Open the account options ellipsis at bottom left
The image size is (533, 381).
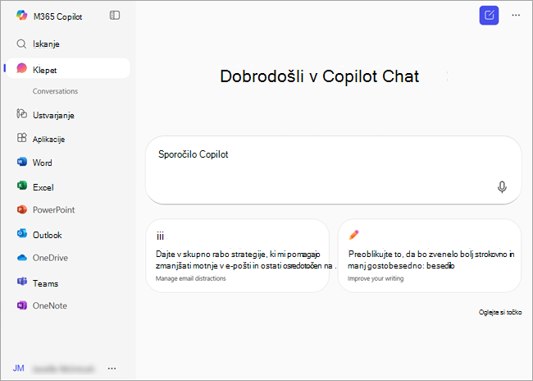[112, 369]
